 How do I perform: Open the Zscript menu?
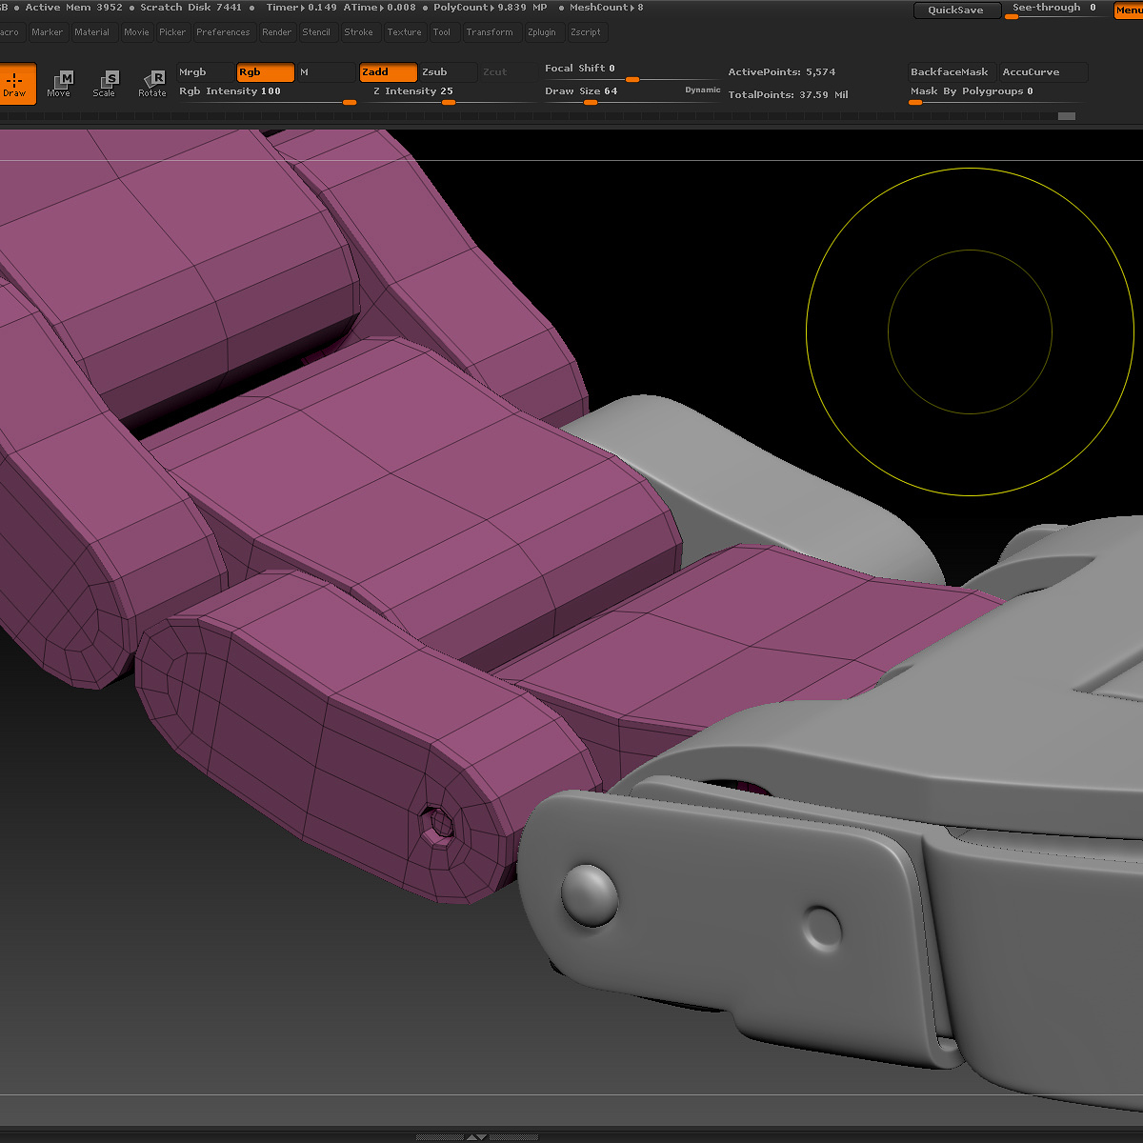point(586,32)
